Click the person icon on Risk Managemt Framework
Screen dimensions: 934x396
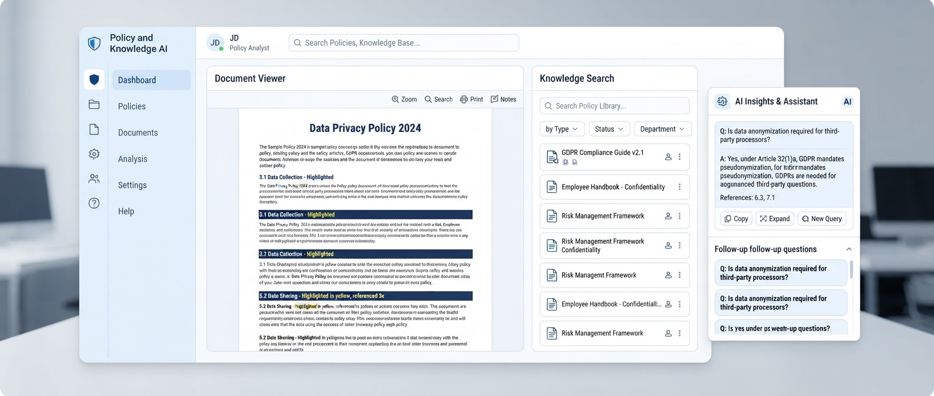(x=668, y=275)
